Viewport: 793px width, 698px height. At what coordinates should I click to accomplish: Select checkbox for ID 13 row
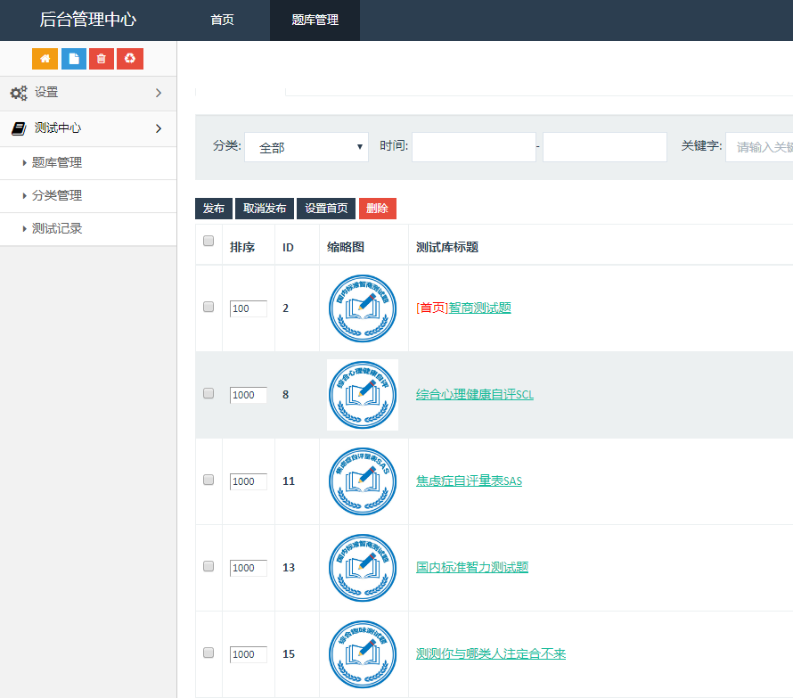click(208, 566)
